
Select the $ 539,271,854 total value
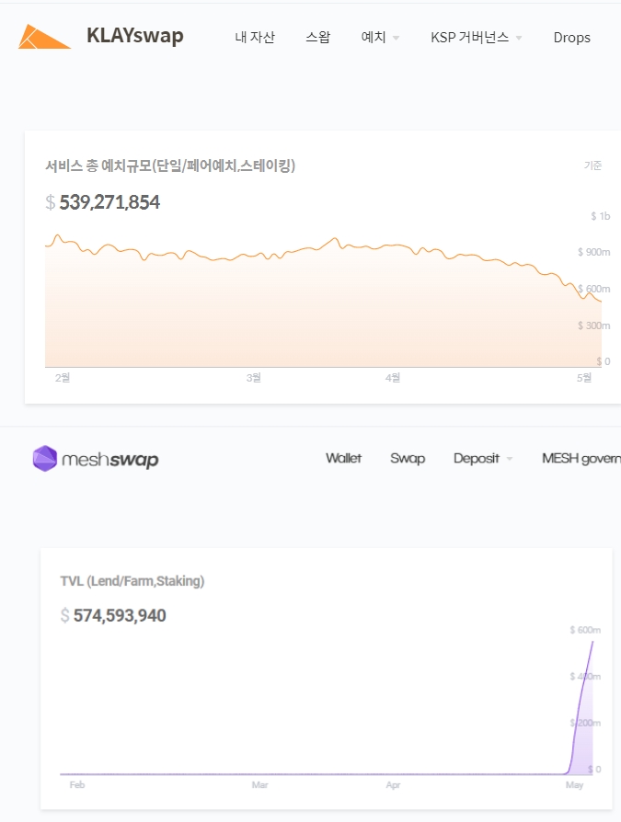pyautogui.click(x=103, y=202)
